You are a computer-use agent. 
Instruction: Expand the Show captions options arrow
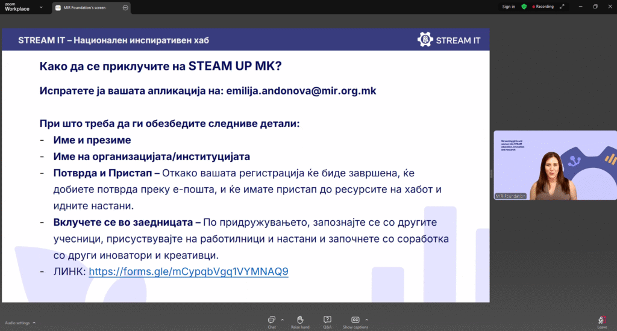tap(367, 320)
